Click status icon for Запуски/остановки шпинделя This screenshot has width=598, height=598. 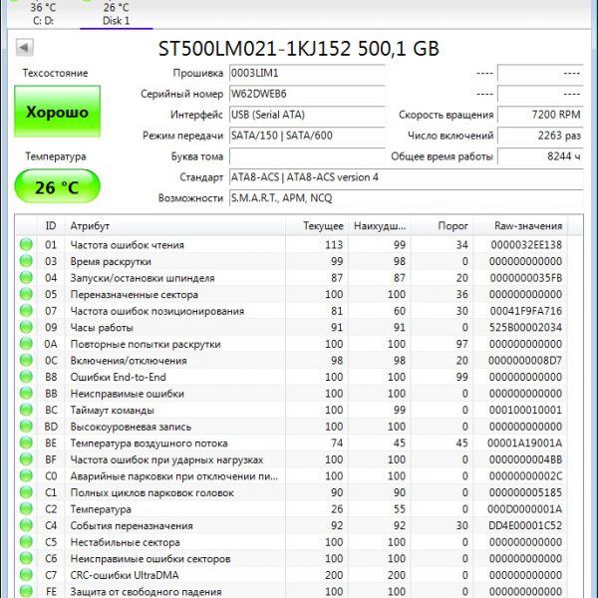[26, 278]
